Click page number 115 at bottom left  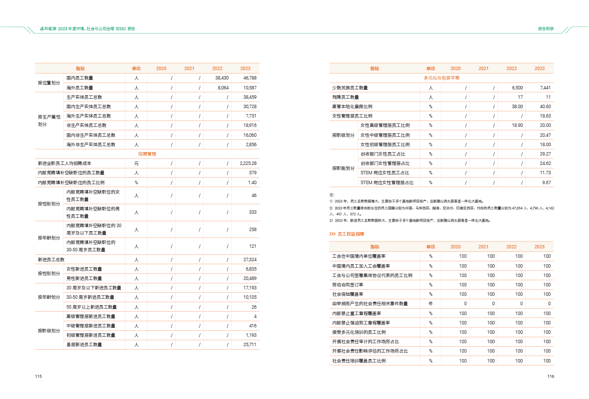click(38, 377)
